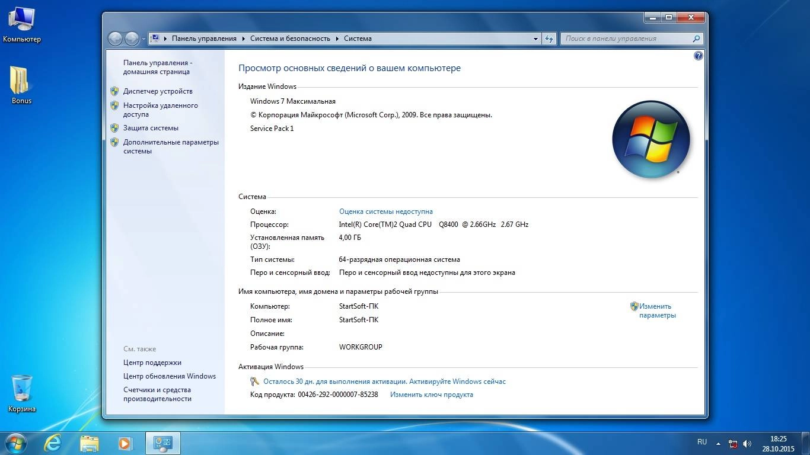This screenshot has height=455, width=810.
Task: Click product code 00426-292-0000007-85238
Action: tap(338, 395)
